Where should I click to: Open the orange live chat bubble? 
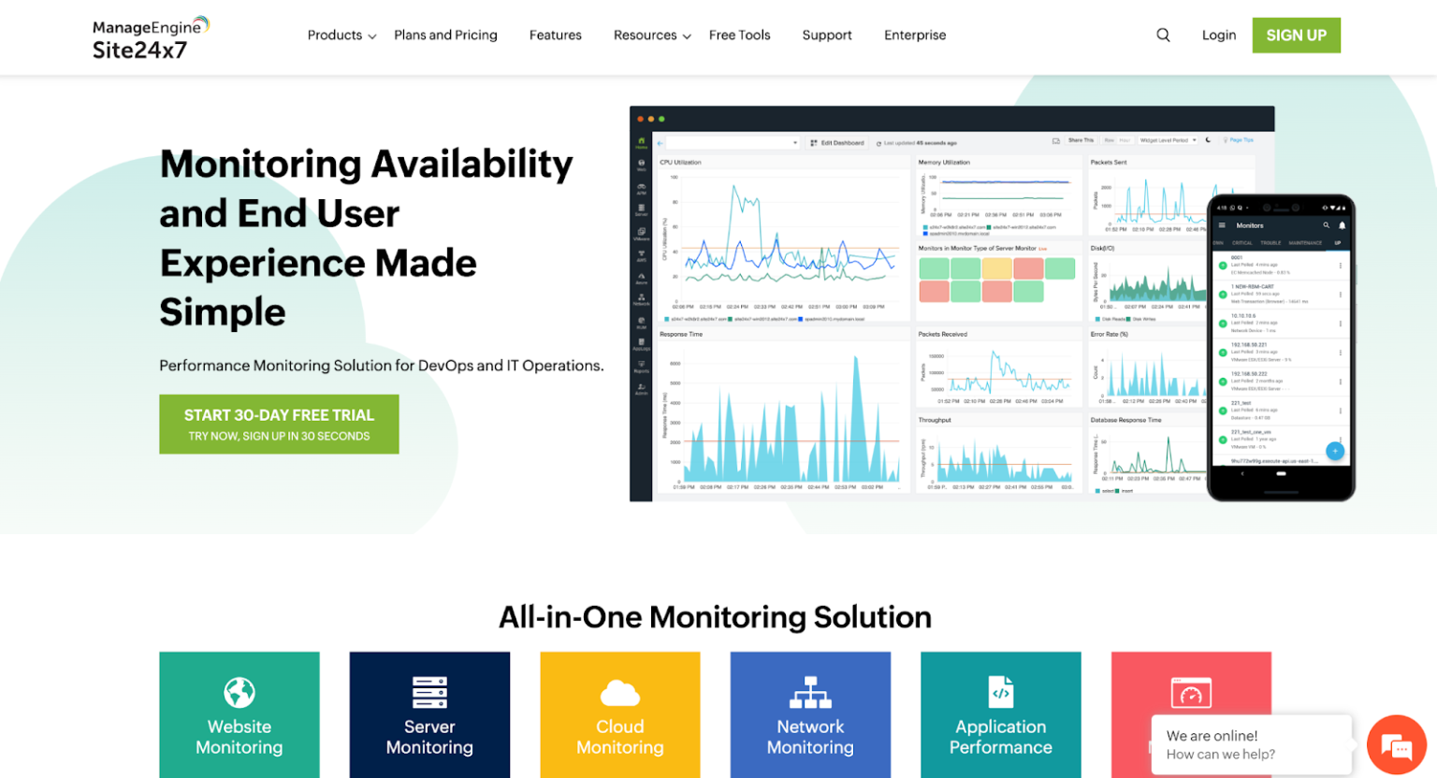tap(1396, 745)
